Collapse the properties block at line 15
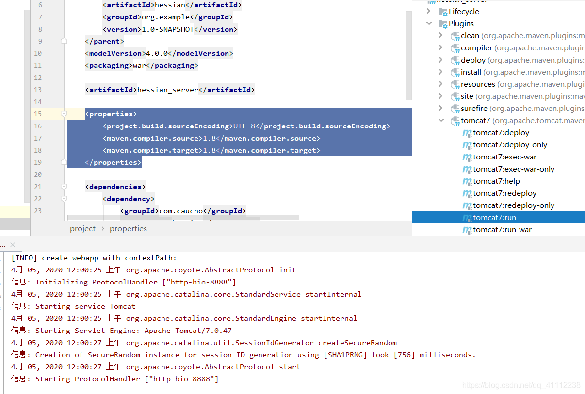 [x=64, y=114]
